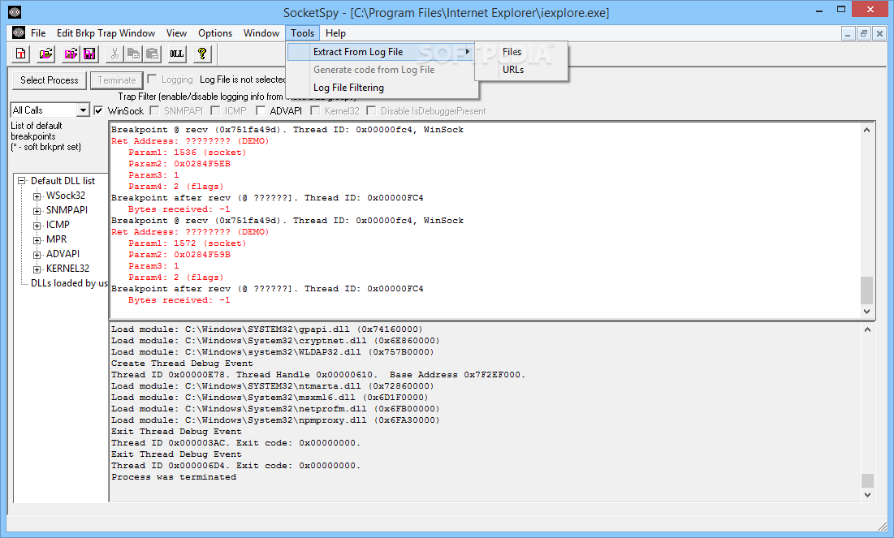Select URLs in the submenu
Screen dimensions: 894x538
(521, 70)
